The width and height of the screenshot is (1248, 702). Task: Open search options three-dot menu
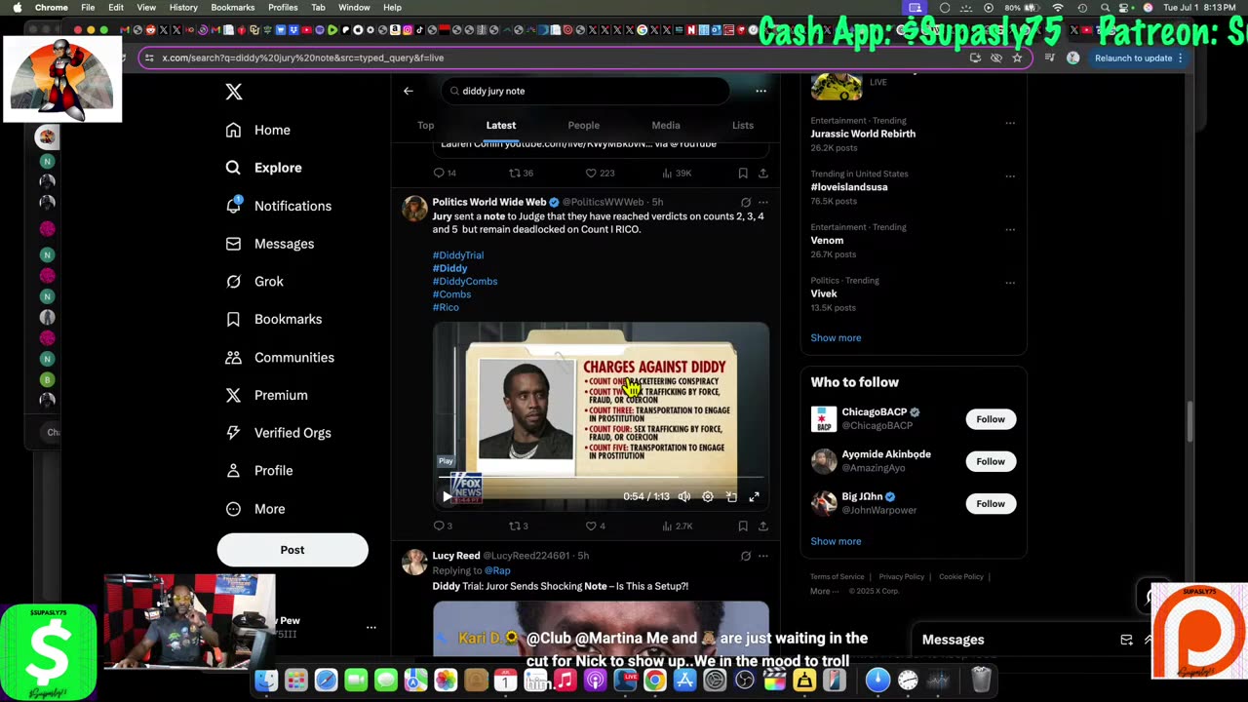click(x=760, y=91)
